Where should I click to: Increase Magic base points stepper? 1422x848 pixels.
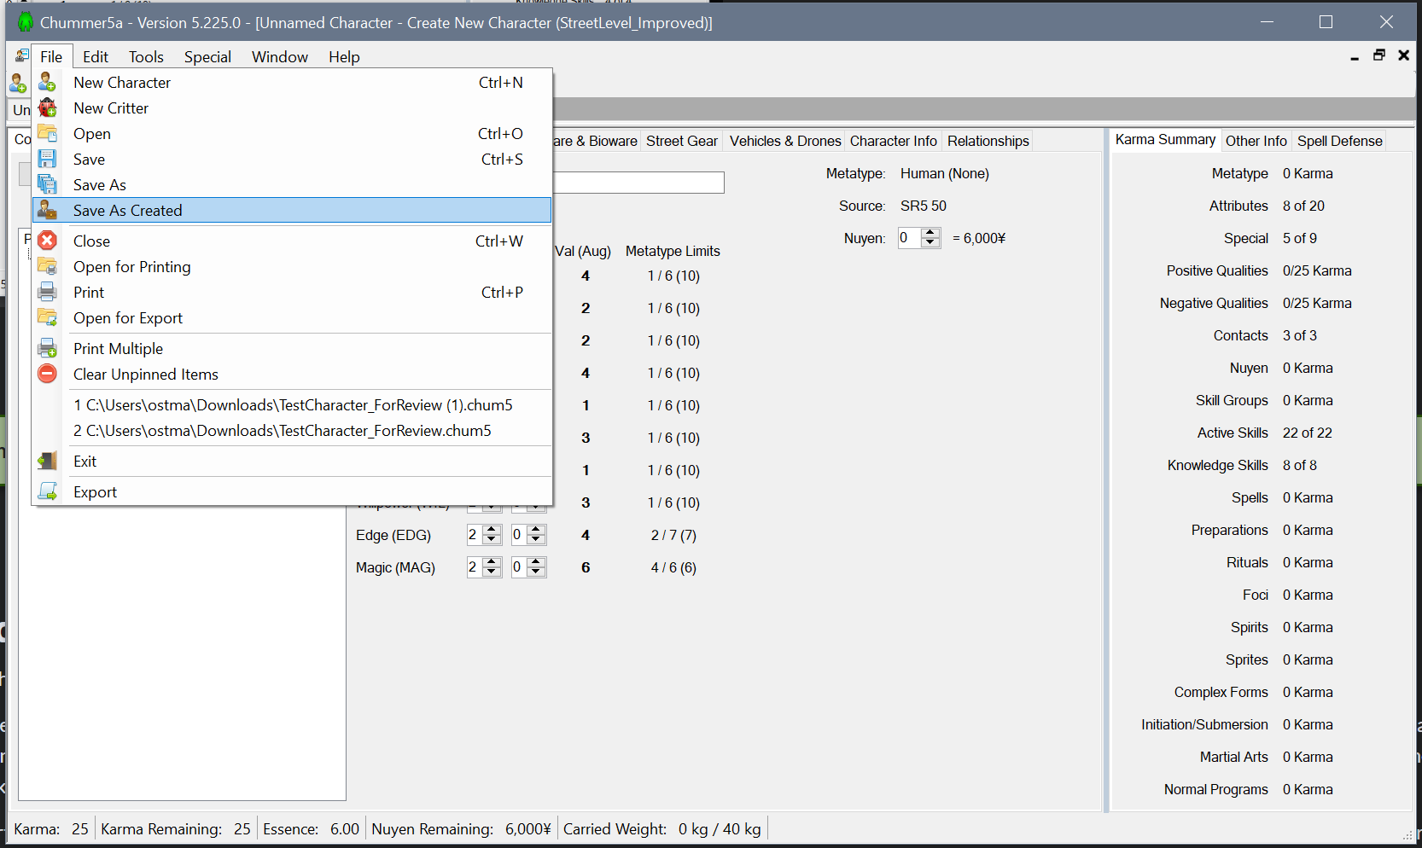(492, 562)
